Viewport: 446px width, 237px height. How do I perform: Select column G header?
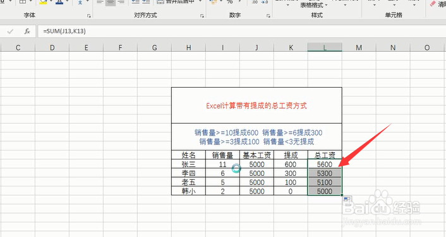154,47
